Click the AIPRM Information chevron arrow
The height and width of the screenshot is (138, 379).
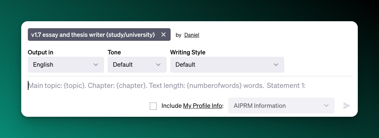(326, 106)
